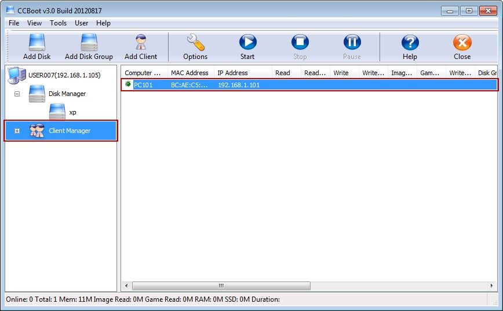Open the View menu
This screenshot has width=503, height=311.
(x=34, y=23)
